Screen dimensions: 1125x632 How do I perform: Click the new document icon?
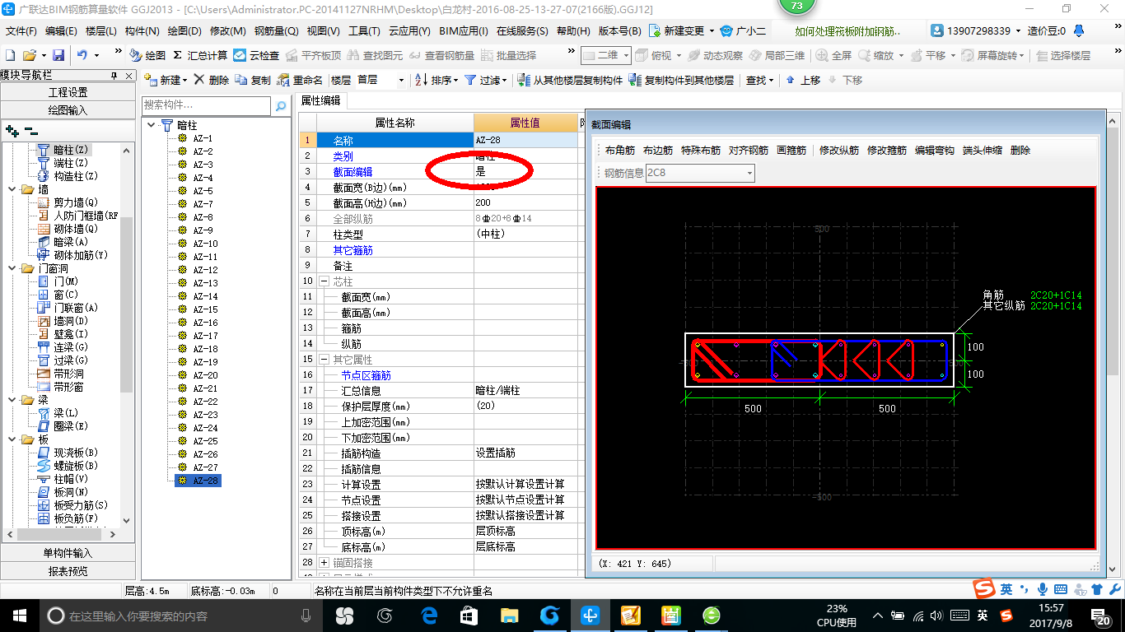click(10, 55)
